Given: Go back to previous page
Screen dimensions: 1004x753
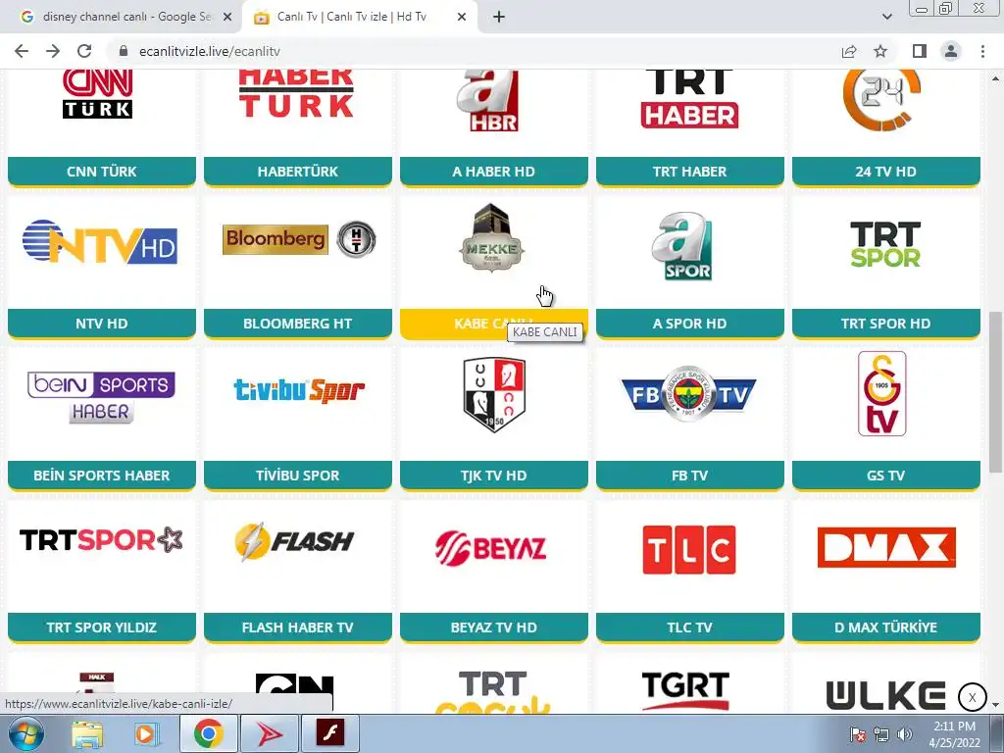Looking at the screenshot, I should (x=22, y=51).
